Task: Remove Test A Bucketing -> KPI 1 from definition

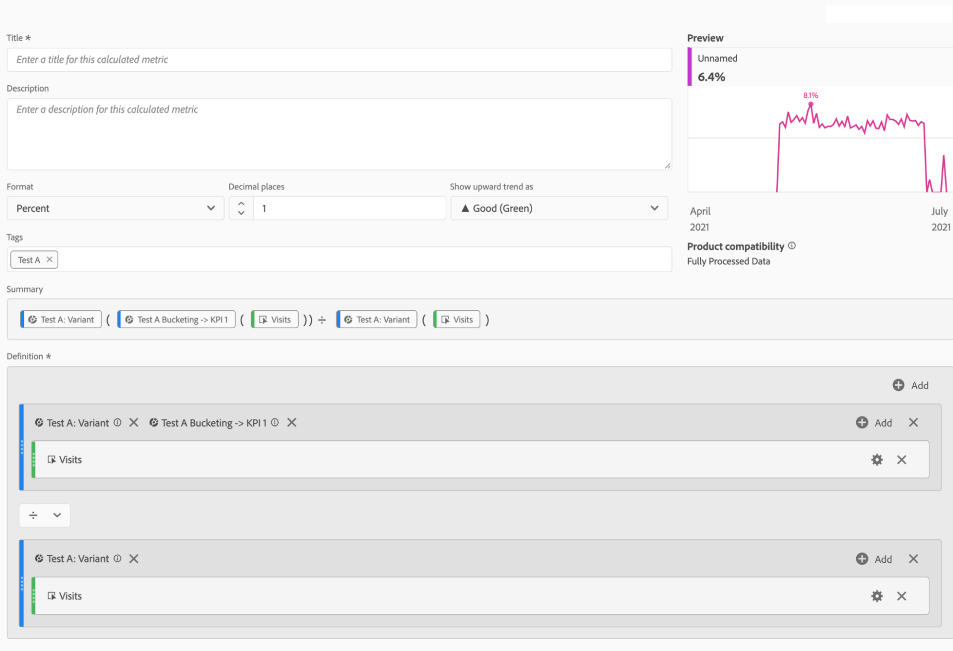Action: pos(292,422)
